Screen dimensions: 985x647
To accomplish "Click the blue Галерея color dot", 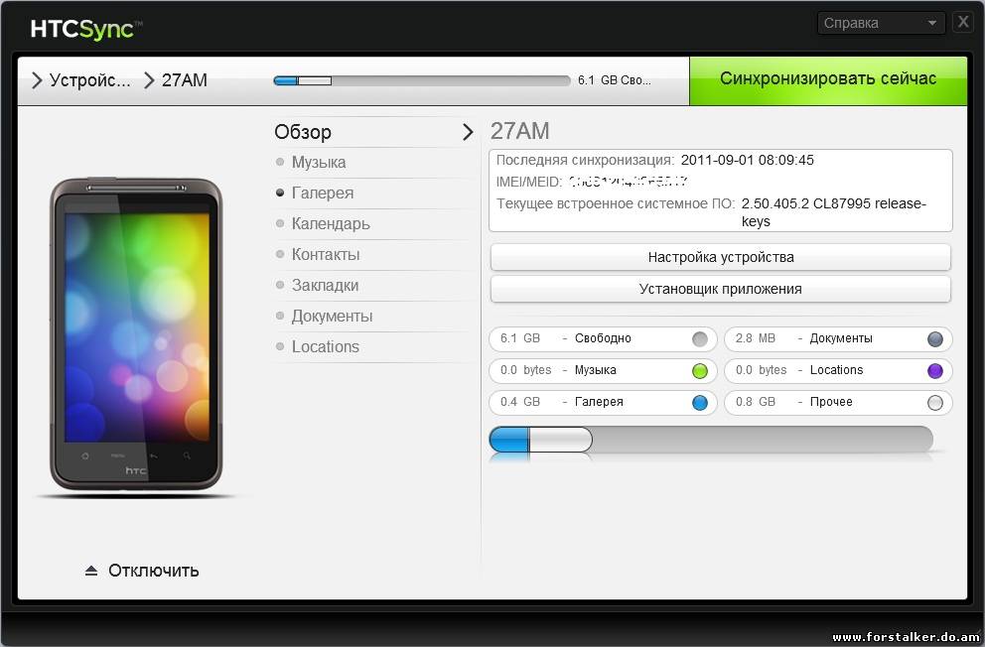I will (x=700, y=403).
